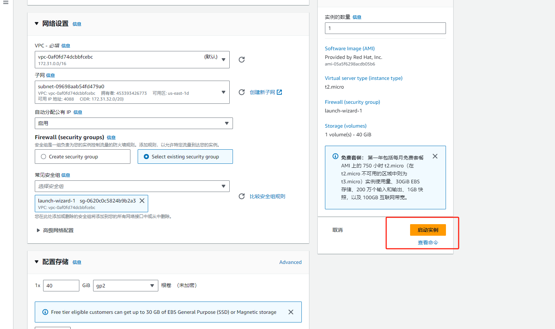The width and height of the screenshot is (555, 329).
Task: Open external link icon beside 创建新子网
Action: [x=279, y=92]
